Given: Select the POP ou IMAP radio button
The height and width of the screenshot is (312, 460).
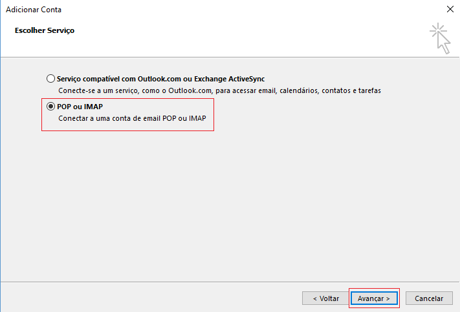Looking at the screenshot, I should click(x=51, y=107).
